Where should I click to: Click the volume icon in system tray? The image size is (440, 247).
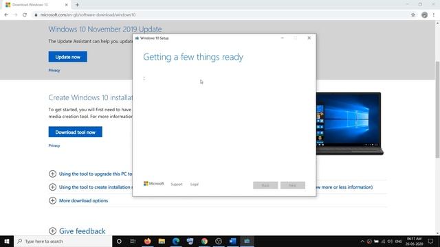(390, 242)
